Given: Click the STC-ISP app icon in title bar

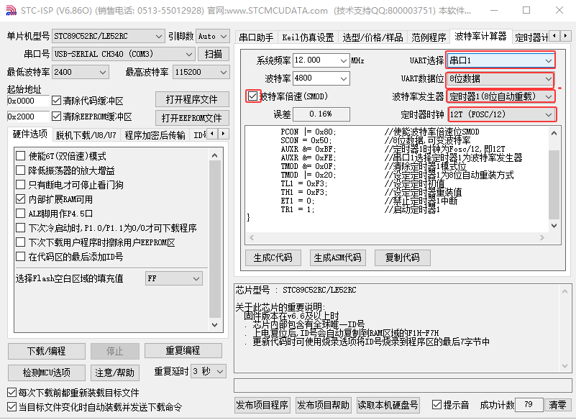Looking at the screenshot, I should point(12,10).
